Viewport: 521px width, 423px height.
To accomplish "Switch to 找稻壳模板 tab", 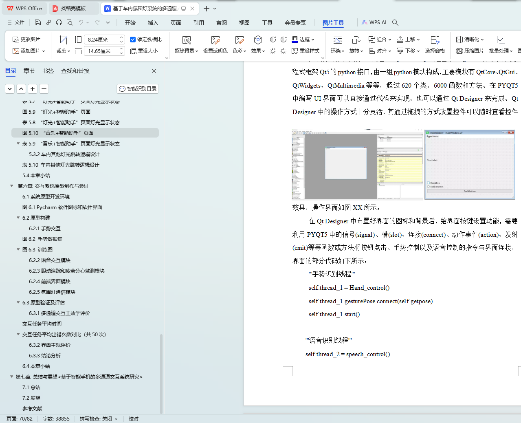I will pos(74,8).
